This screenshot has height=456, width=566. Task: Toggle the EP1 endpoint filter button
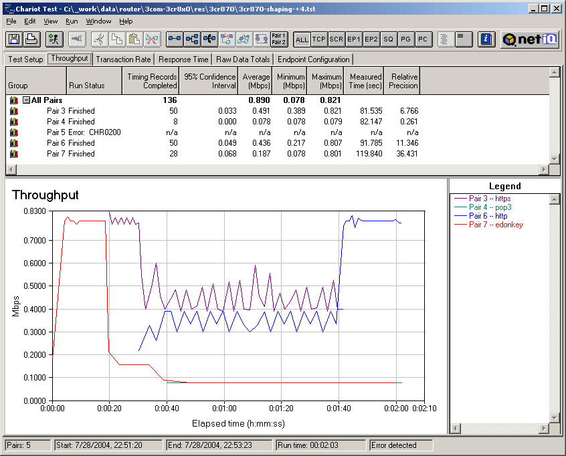point(354,39)
